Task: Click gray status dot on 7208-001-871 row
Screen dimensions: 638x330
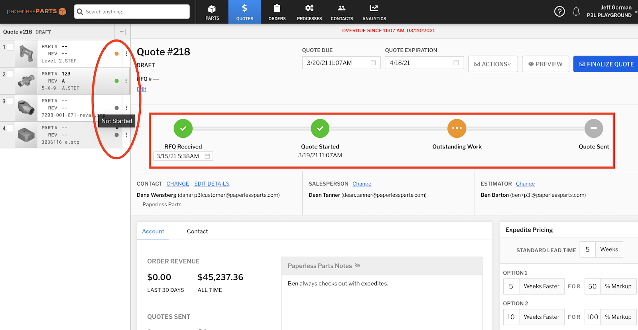Action: 116,108
